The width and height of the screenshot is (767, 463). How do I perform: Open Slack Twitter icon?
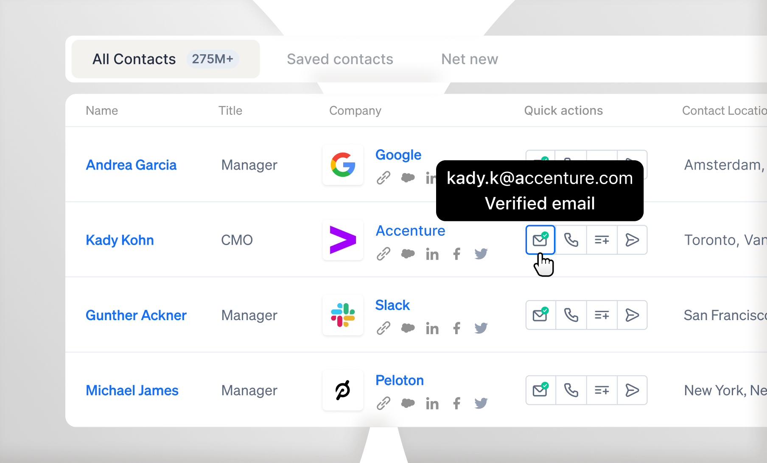point(481,328)
